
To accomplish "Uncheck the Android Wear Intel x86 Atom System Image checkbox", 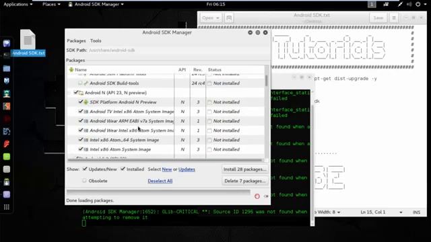I will (x=81, y=130).
